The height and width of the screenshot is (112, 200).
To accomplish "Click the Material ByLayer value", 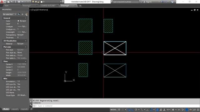I will click(x=20, y=44).
